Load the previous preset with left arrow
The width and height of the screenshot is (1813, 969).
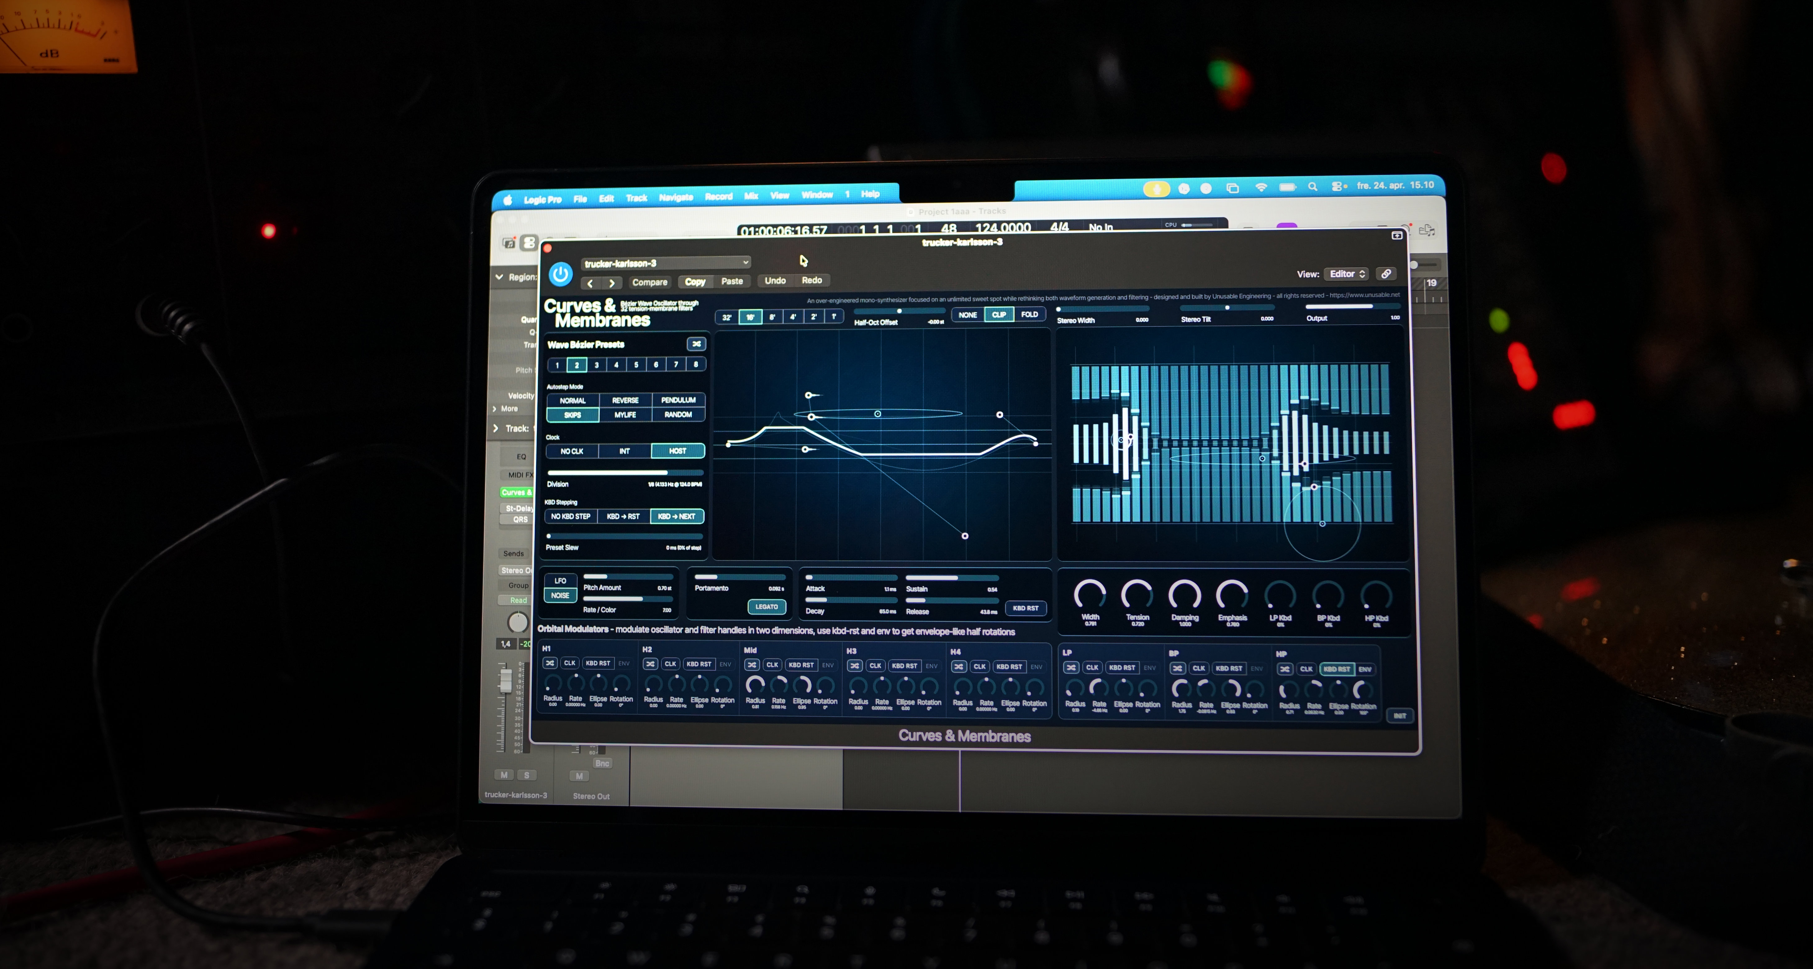[590, 283]
